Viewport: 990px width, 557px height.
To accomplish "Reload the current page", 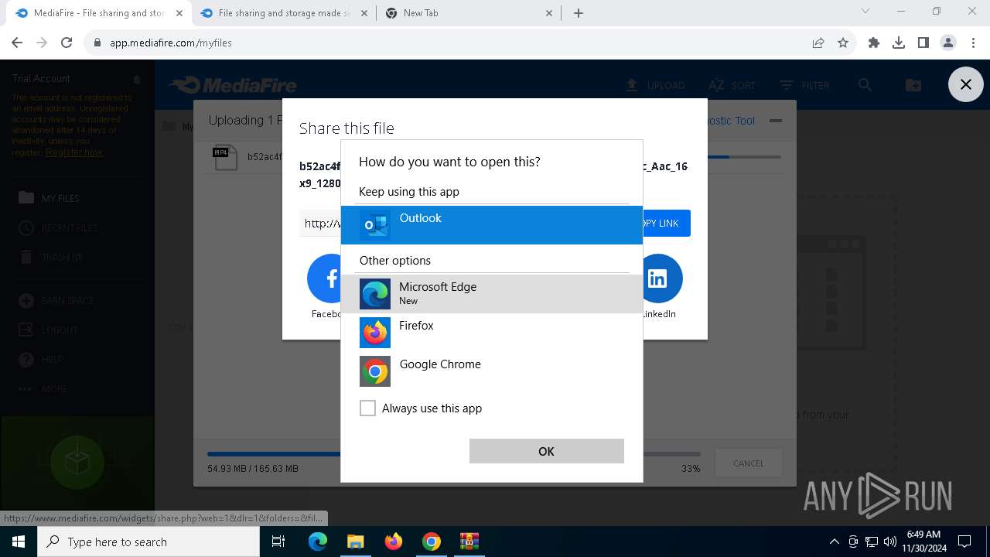I will tap(67, 43).
